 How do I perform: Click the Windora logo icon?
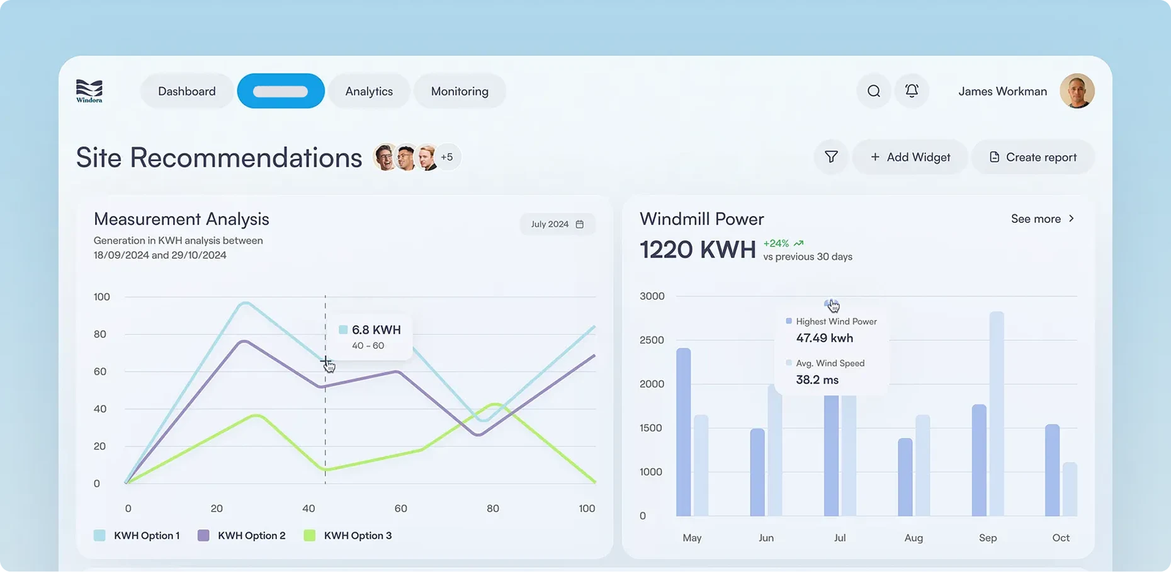click(89, 91)
